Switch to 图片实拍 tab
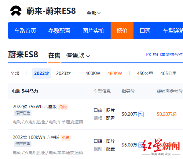The width and height of the screenshot is (183, 159). click(x=93, y=31)
